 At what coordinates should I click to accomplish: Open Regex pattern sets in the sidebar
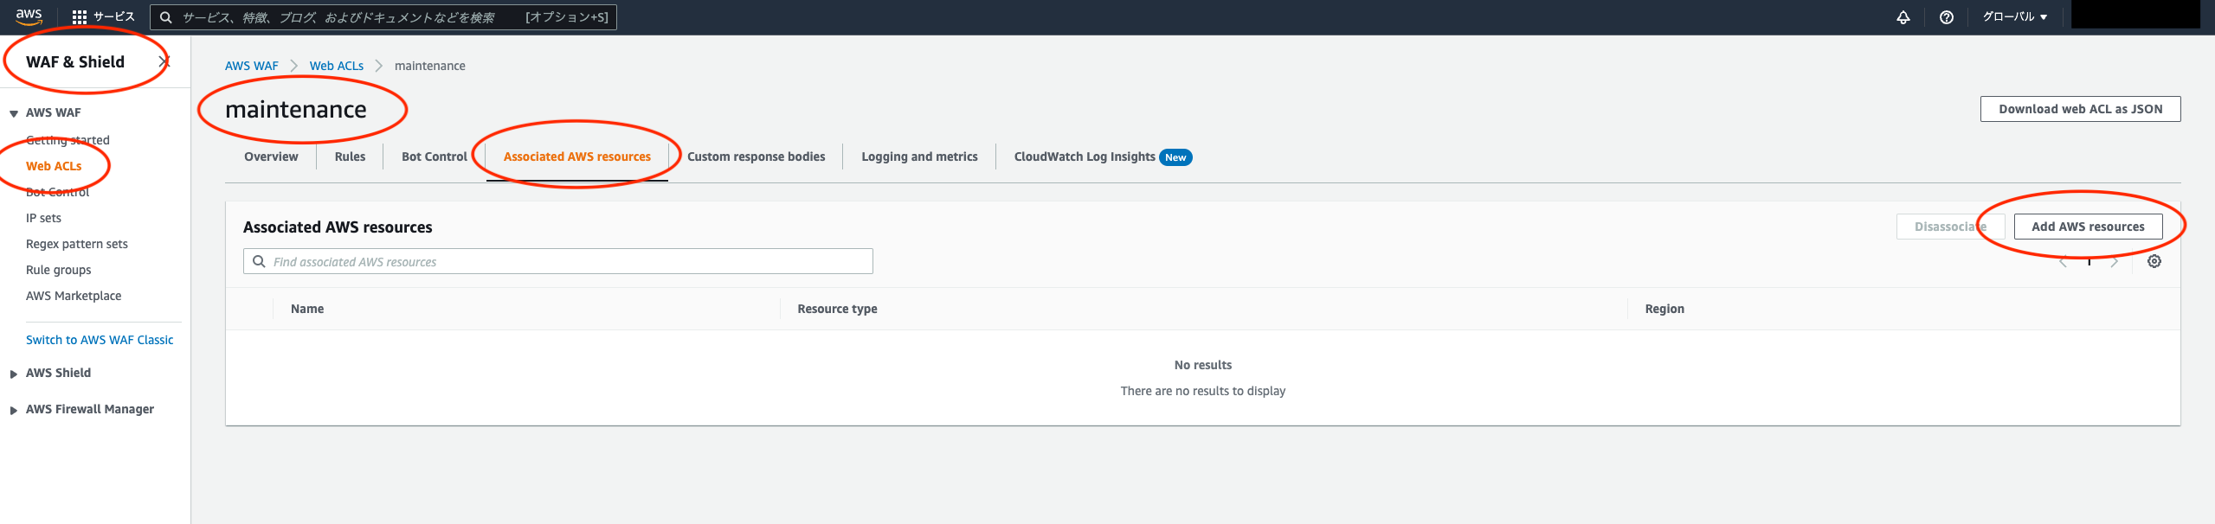point(77,244)
